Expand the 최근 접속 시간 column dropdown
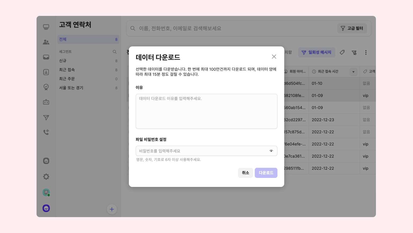Image resolution: width=413 pixels, height=233 pixels. 353,72
